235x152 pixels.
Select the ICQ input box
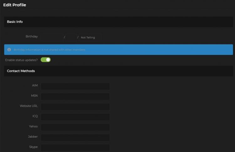75,117
